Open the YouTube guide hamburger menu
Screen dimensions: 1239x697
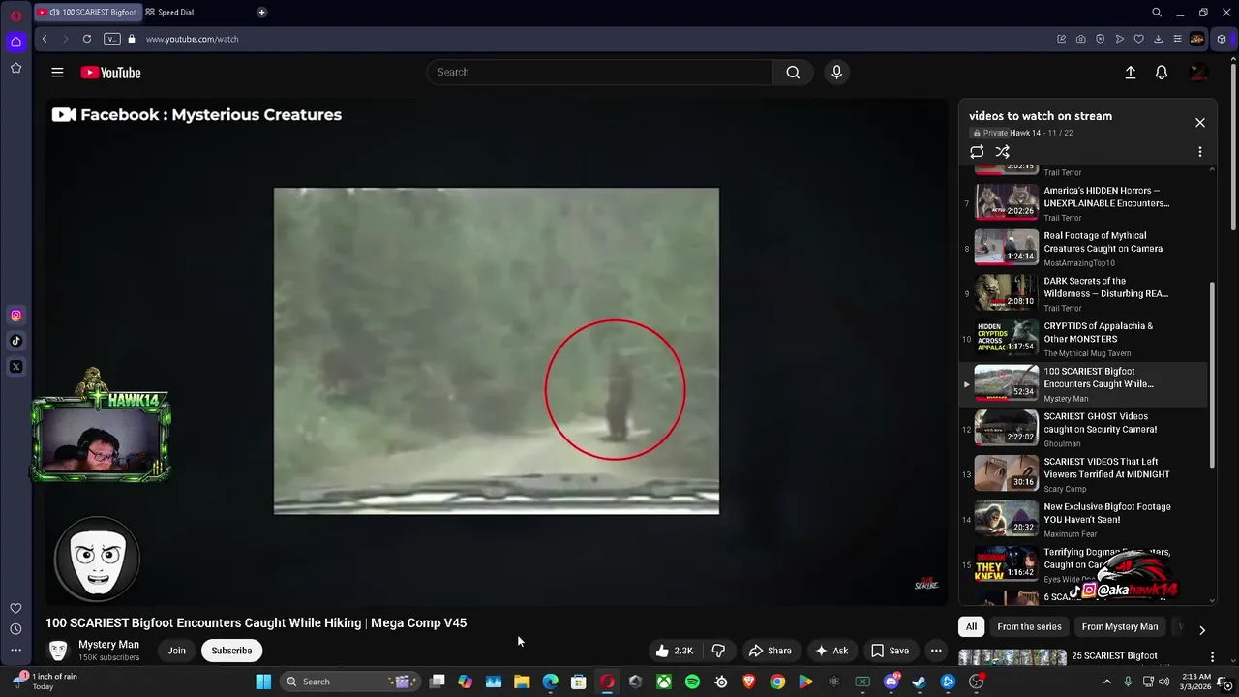click(x=57, y=73)
